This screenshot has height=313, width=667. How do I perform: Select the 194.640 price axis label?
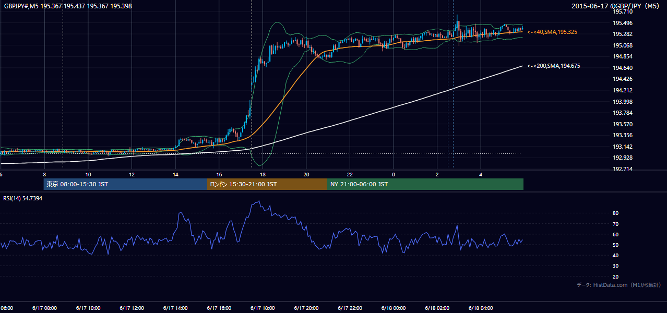click(623, 68)
